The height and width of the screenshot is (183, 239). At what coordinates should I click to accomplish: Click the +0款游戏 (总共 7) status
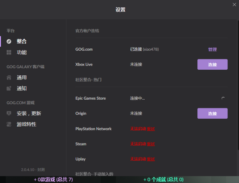pos(53,179)
